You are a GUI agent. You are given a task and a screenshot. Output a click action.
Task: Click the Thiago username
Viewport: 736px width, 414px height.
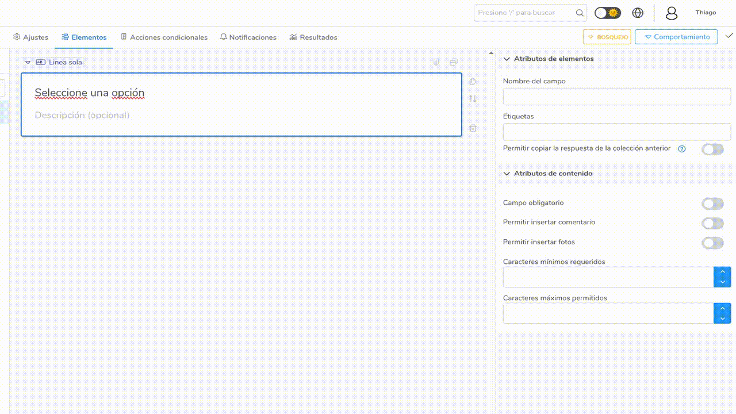coord(706,13)
